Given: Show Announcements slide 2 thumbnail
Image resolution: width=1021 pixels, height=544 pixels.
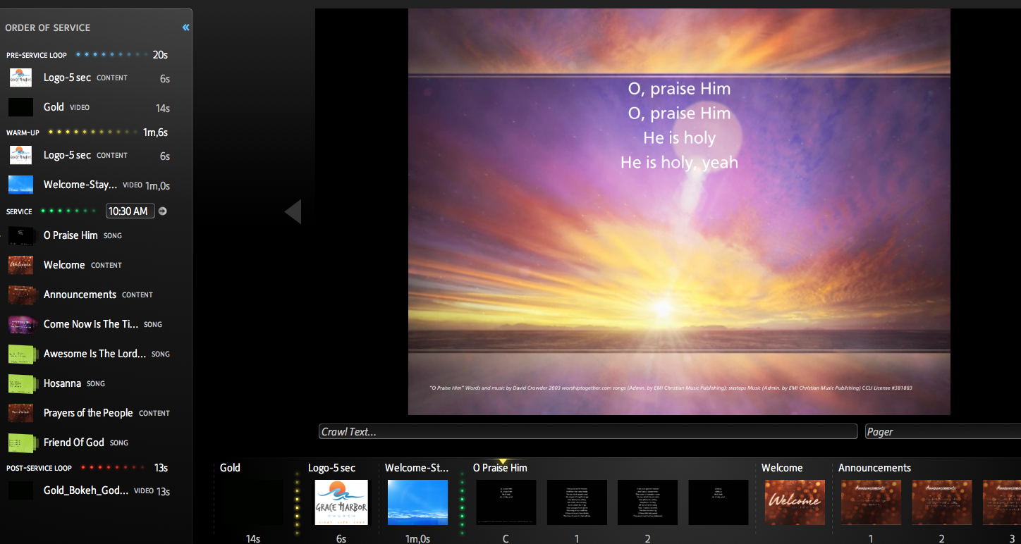Looking at the screenshot, I should pos(941,502).
